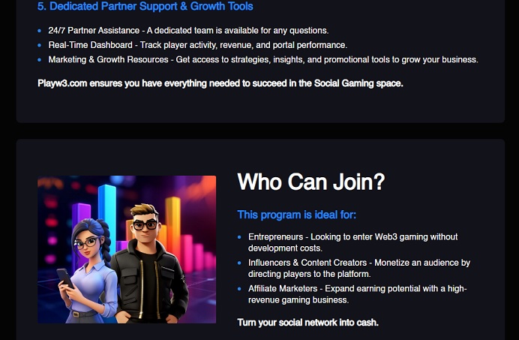Image resolution: width=519 pixels, height=340 pixels.
Task: Click the Marketing & Growth Resources bullet line
Action: [263, 59]
